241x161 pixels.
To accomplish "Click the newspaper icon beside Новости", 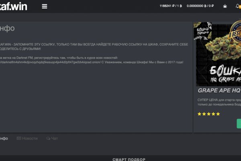I will point(19,138).
